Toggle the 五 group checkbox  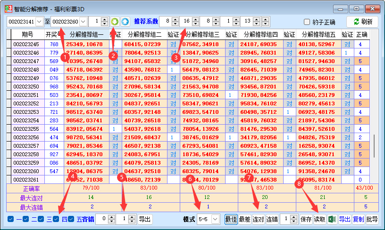(72, 219)
